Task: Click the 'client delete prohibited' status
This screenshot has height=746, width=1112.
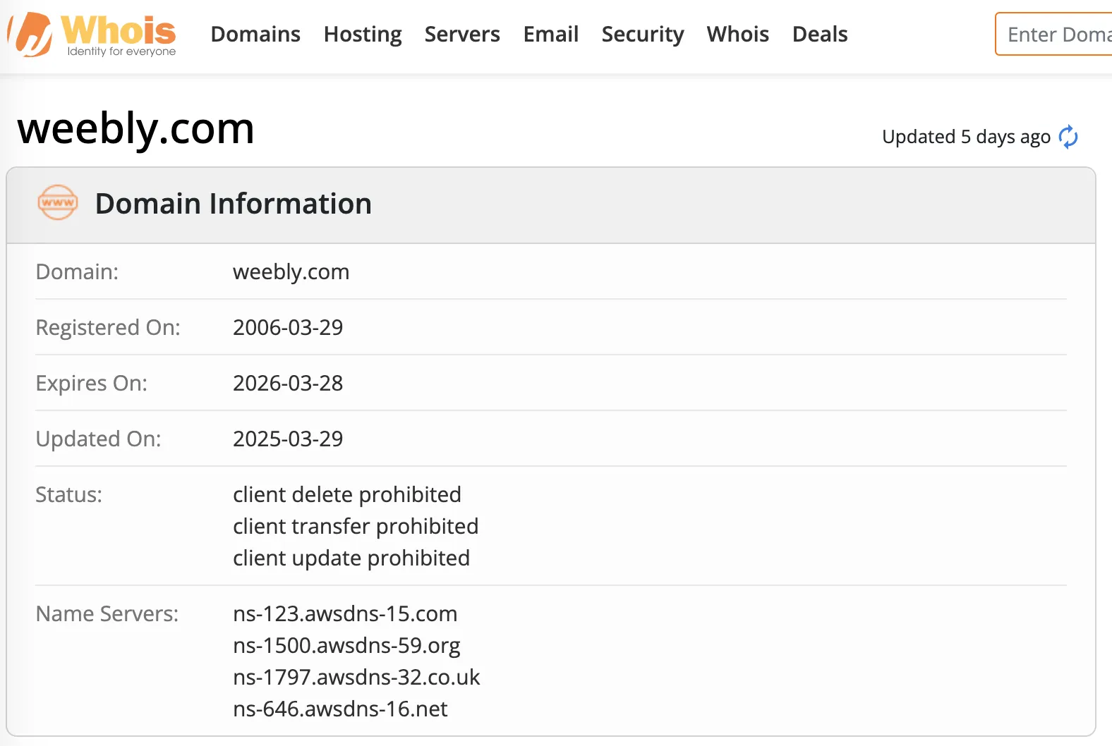Action: point(347,494)
